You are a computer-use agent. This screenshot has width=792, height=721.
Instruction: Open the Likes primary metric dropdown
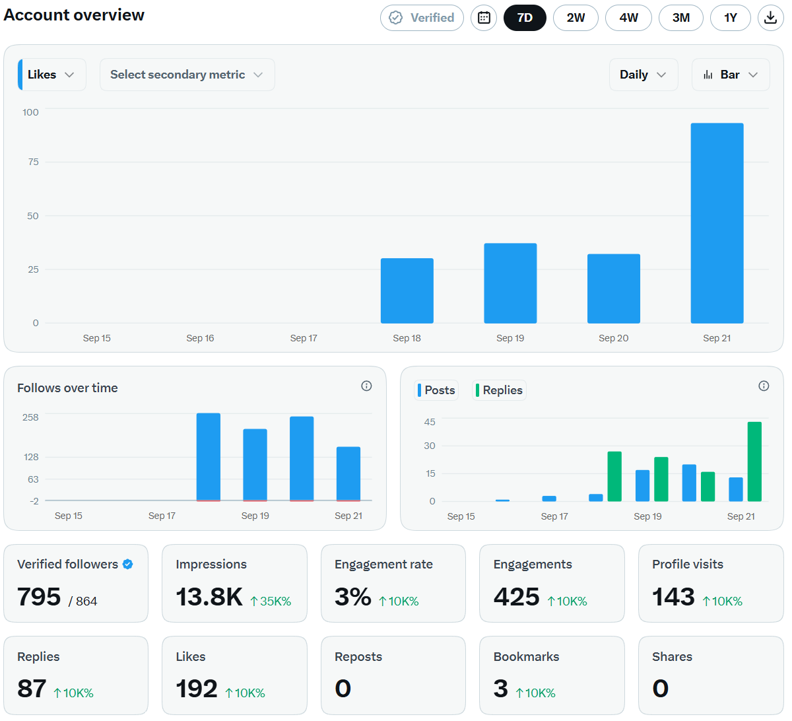(x=51, y=75)
